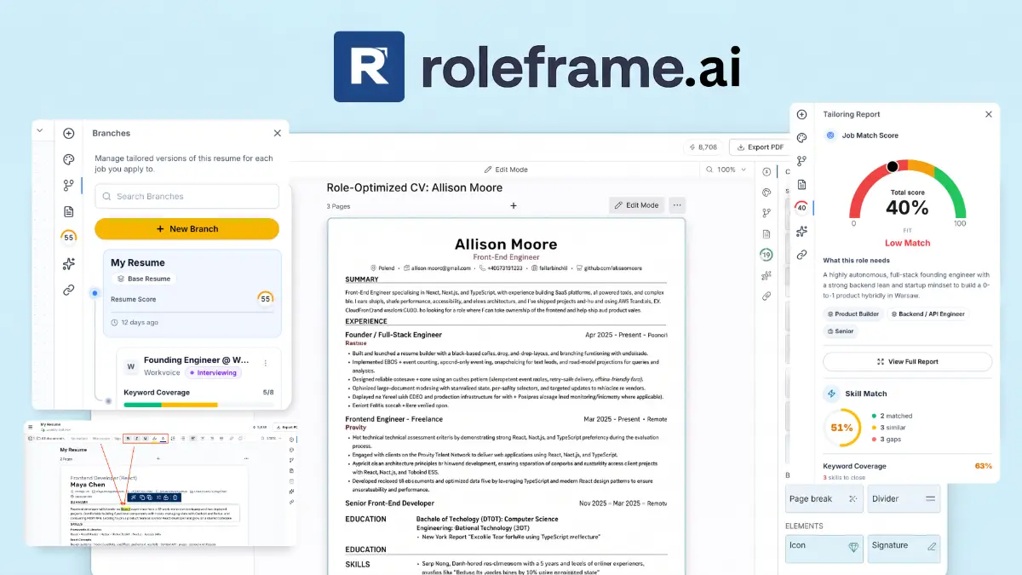Select the 40 score ring in Tailoring Report sidebar
Image resolution: width=1022 pixels, height=575 pixels.
coord(801,207)
